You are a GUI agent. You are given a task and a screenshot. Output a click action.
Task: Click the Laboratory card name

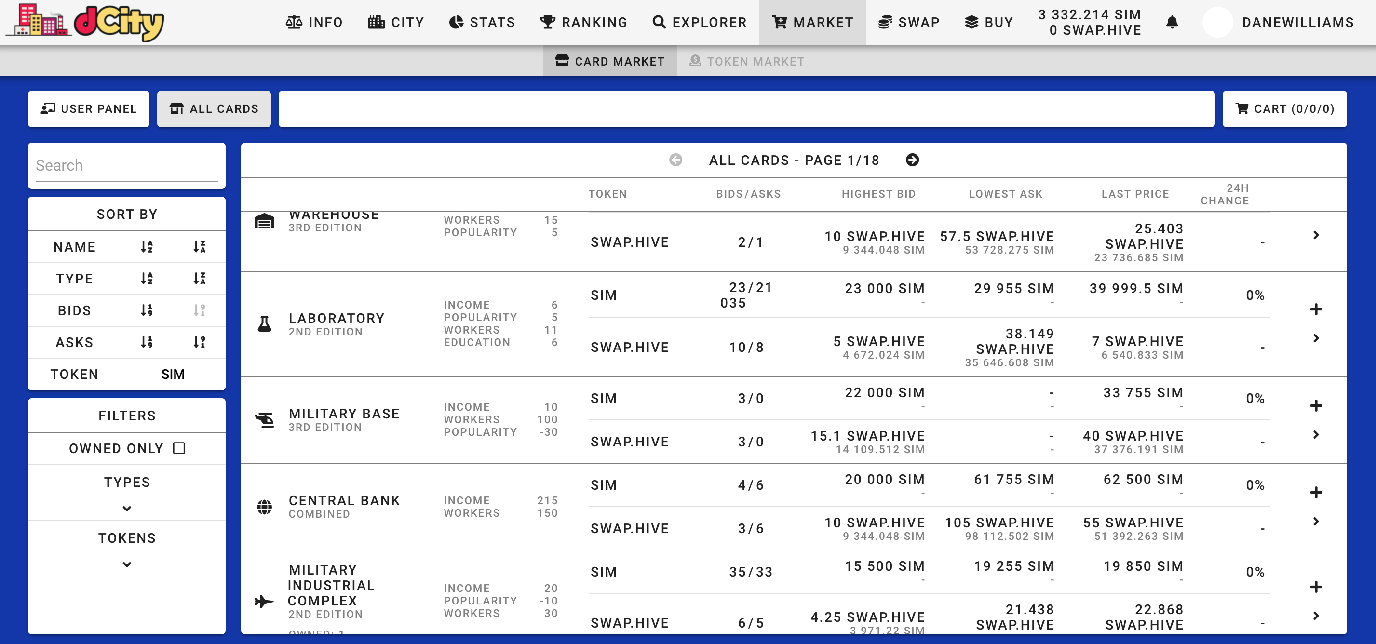(337, 318)
